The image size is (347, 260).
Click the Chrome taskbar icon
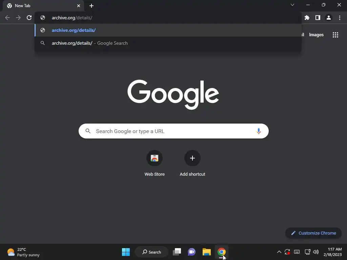click(x=222, y=252)
